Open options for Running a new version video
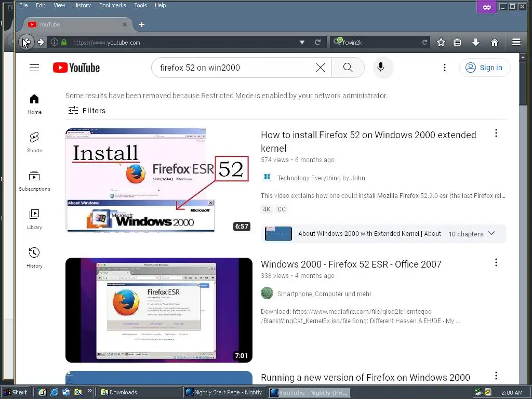Viewport: 532px width, 399px height. 496,376
